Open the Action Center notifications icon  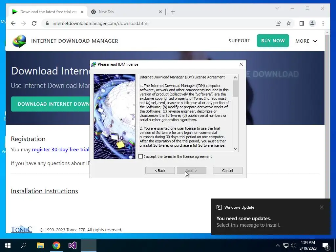click(325, 245)
